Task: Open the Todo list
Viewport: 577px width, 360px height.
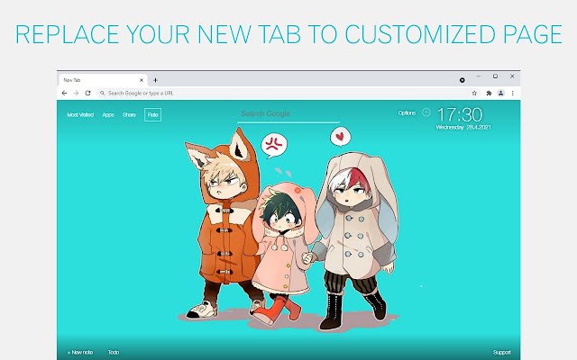Action: pos(114,352)
